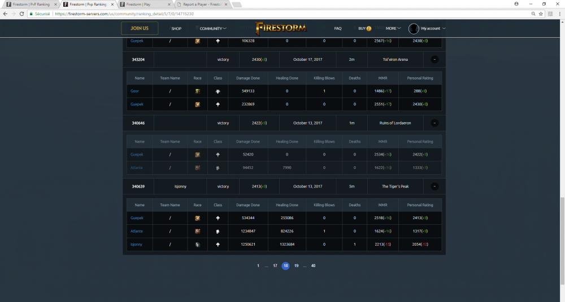The image size is (565, 302).
Task: Open Chrome's three-dot menu
Action: pyautogui.click(x=559, y=14)
